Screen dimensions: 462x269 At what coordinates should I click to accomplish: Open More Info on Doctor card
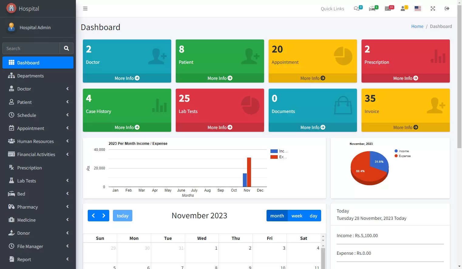click(127, 78)
